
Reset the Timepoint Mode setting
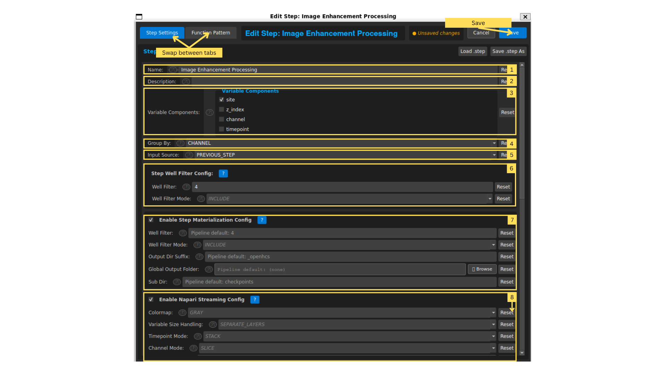(507, 336)
